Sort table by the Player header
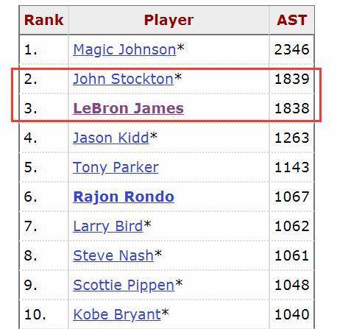Image resolution: width=351 pixels, height=329 pixels. [x=169, y=20]
